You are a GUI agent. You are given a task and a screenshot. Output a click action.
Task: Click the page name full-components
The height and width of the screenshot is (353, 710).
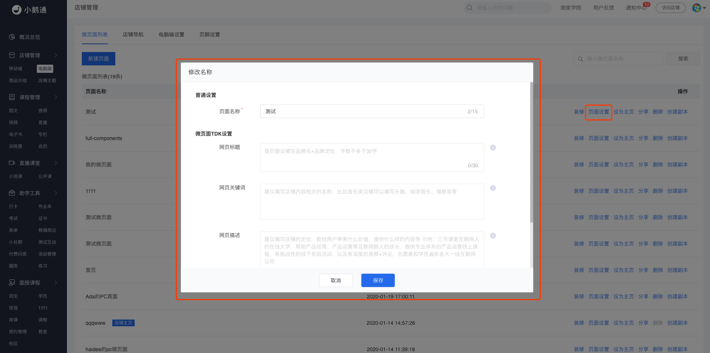tap(104, 138)
